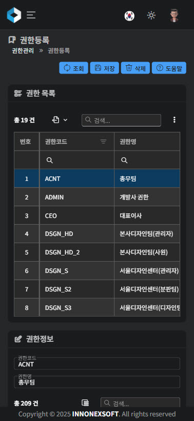This screenshot has height=421, width=194.
Task: Open the hamburger navigation menu
Action: pos(31,15)
